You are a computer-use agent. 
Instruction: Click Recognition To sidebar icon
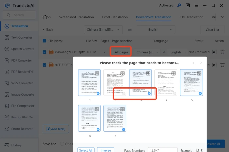pyautogui.click(x=7, y=117)
